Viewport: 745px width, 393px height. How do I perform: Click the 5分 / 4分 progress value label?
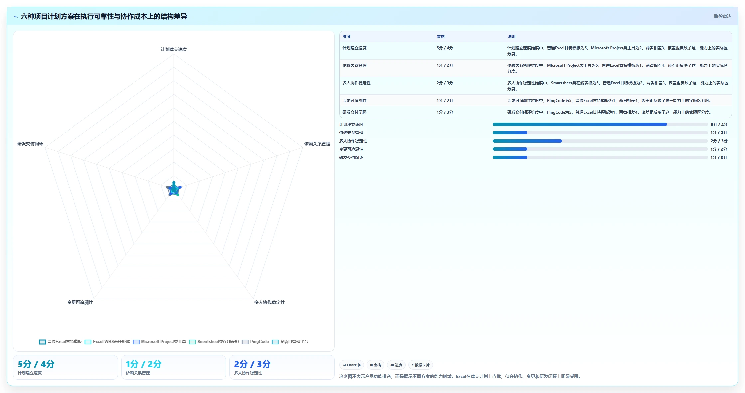(719, 125)
